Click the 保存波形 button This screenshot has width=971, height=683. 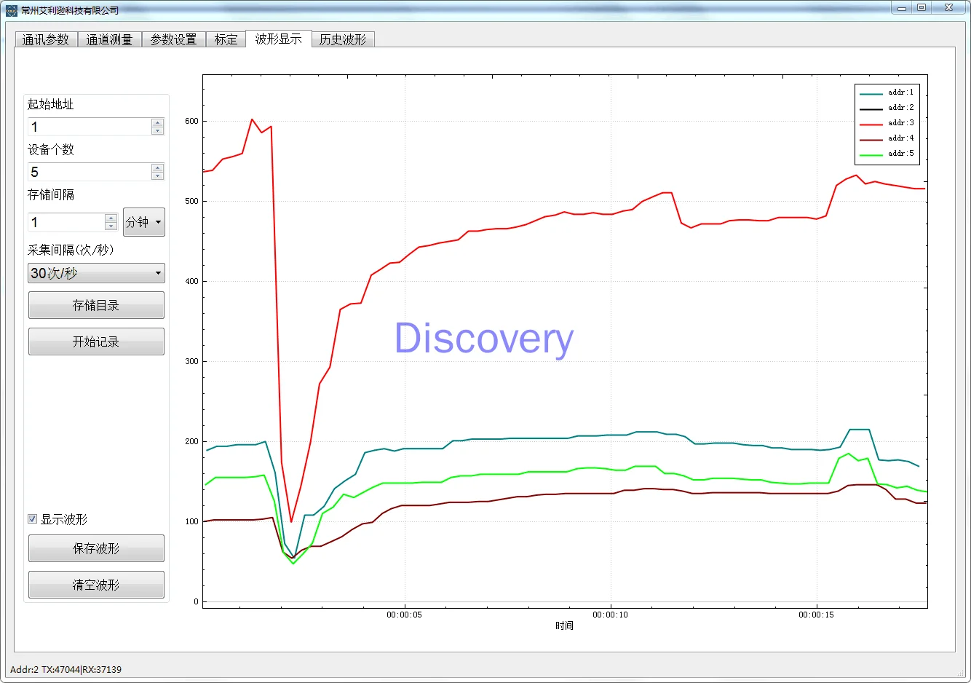click(96, 548)
